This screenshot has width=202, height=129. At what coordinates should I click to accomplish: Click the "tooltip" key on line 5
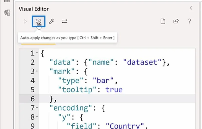click(77, 90)
